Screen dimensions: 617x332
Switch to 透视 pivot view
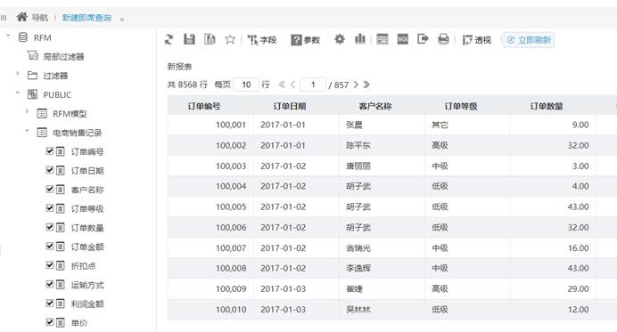click(476, 40)
